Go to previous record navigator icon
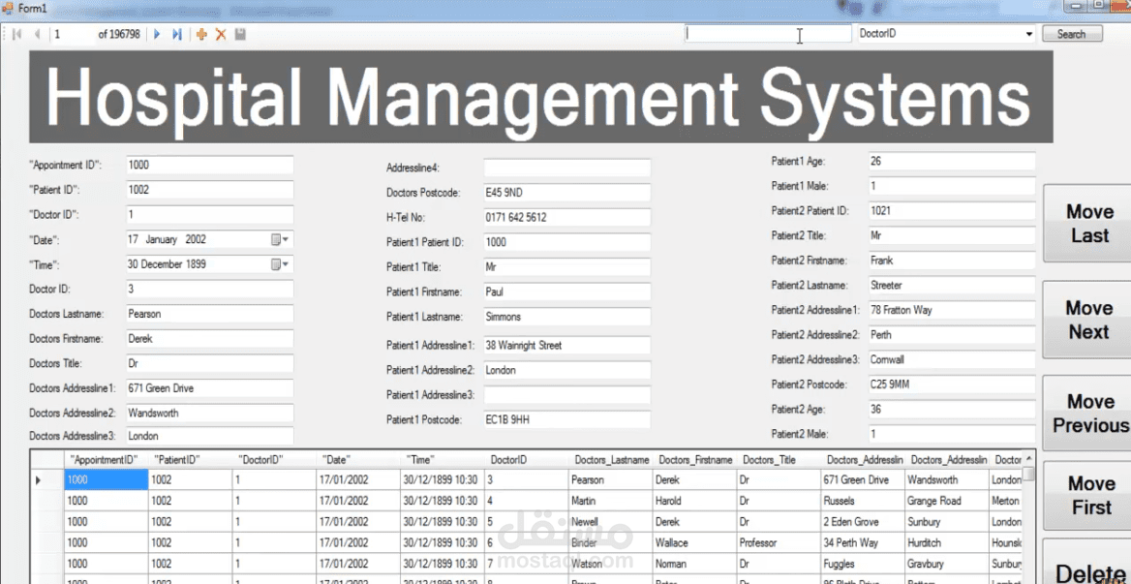Viewport: 1131px width, 584px height. click(37, 34)
